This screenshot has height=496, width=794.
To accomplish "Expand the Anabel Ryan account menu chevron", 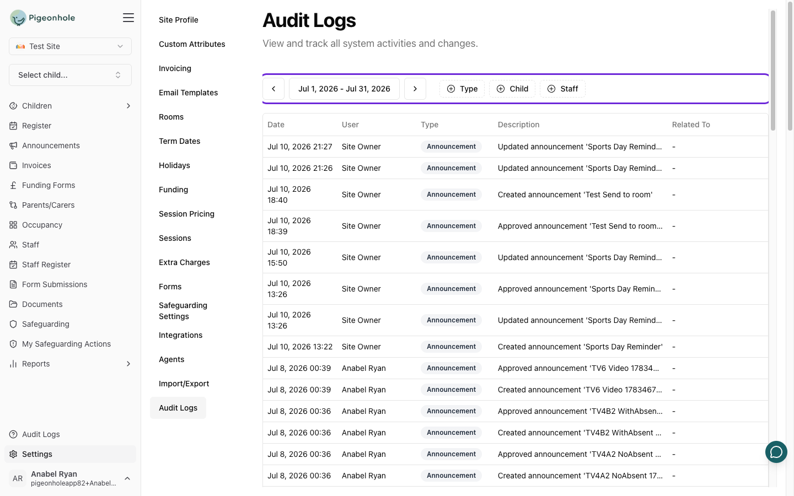I will [x=127, y=478].
